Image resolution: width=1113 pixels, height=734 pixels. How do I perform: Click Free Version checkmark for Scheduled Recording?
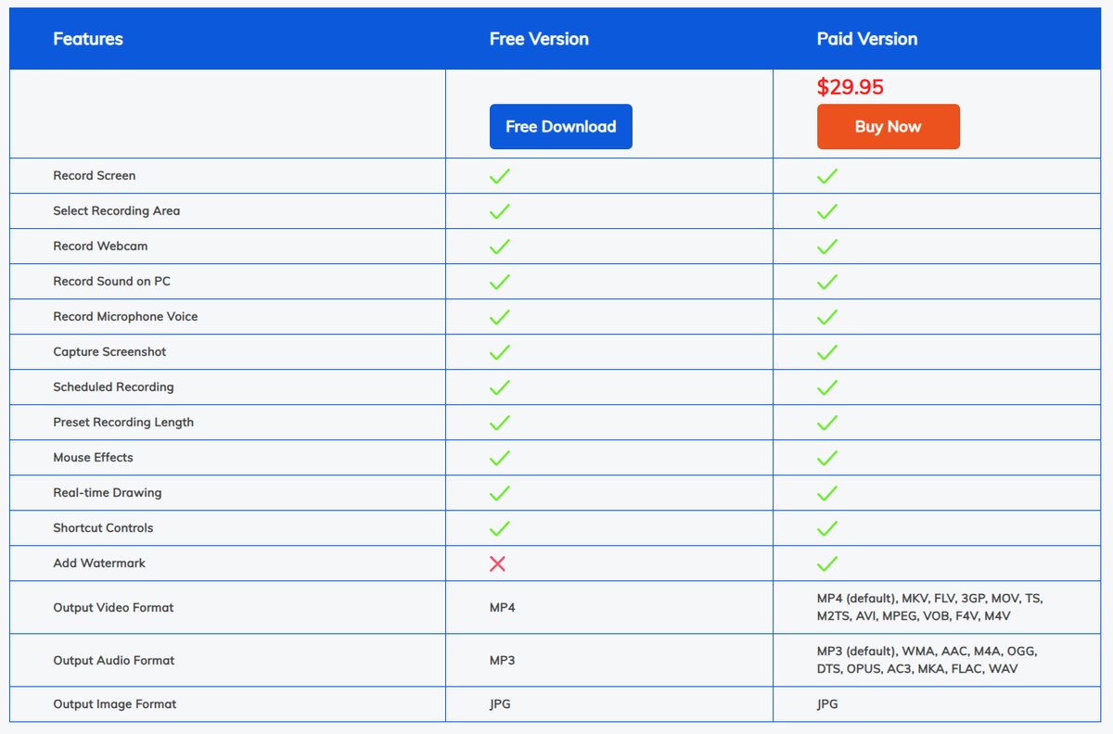(500, 387)
